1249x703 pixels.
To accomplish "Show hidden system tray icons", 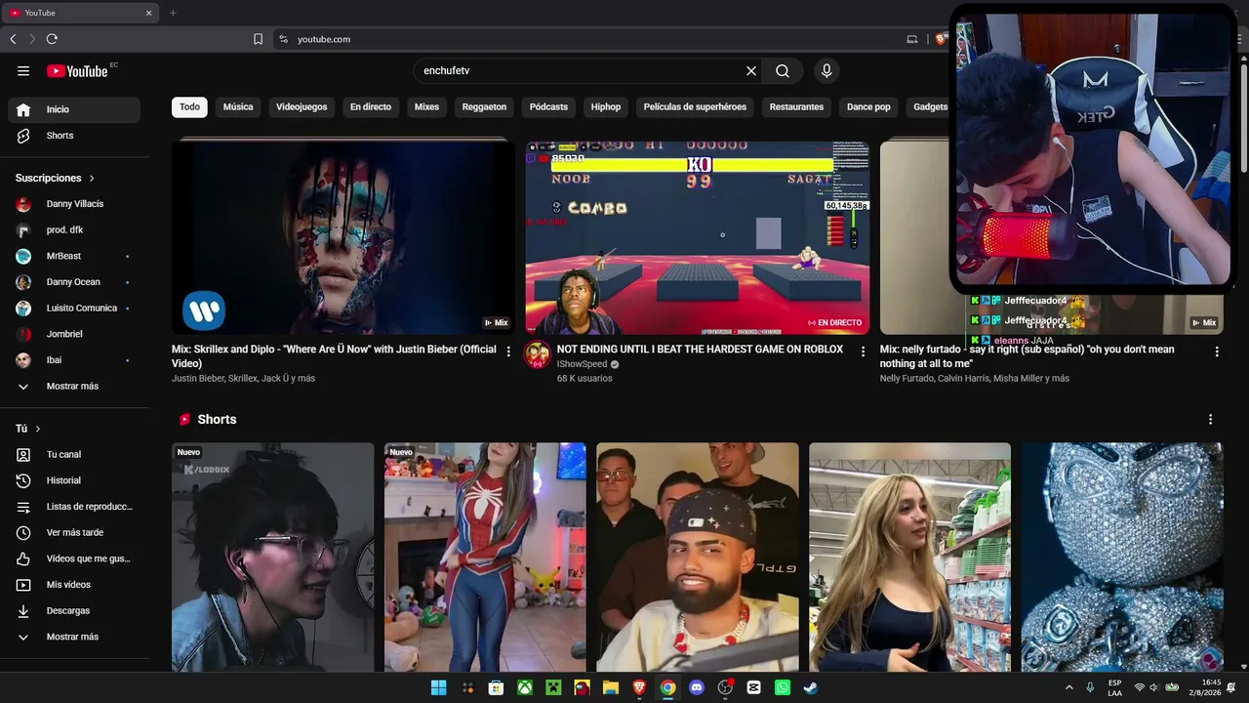I will click(1069, 687).
